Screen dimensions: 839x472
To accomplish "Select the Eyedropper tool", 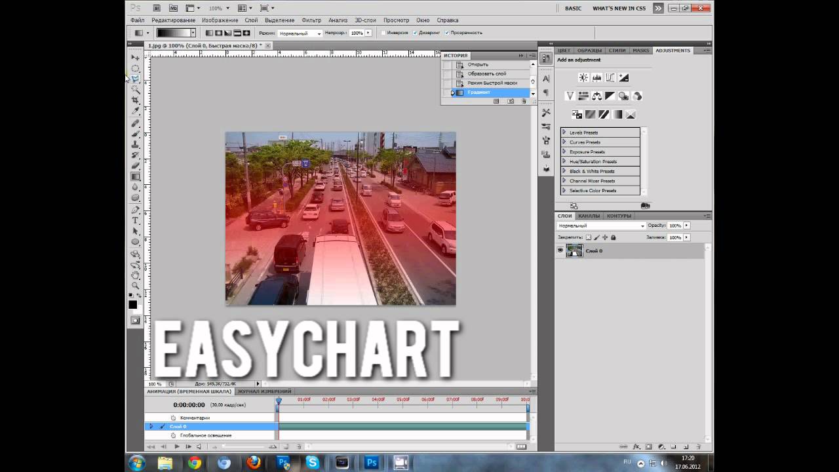I will pos(135,111).
